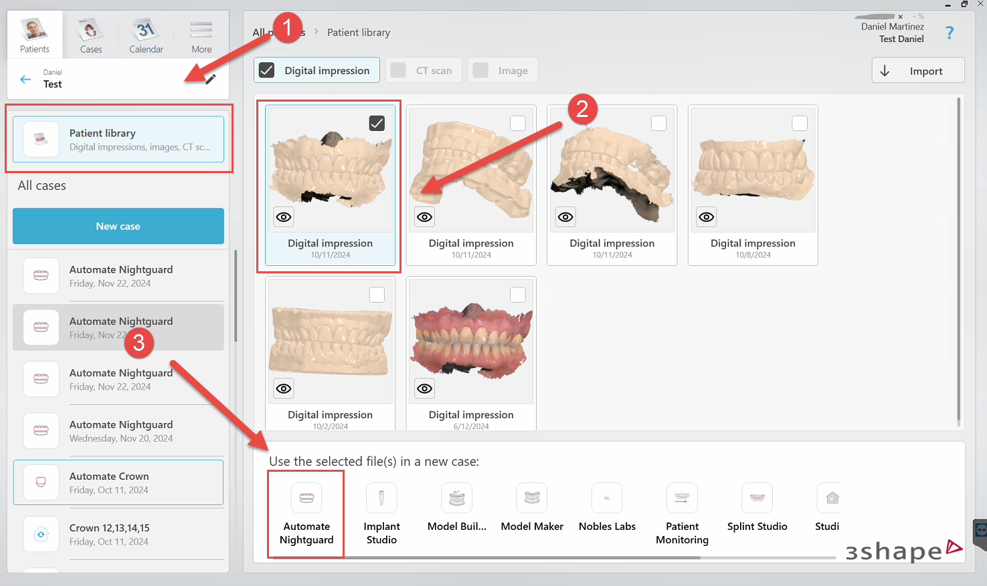Open Model Builder

(456, 508)
